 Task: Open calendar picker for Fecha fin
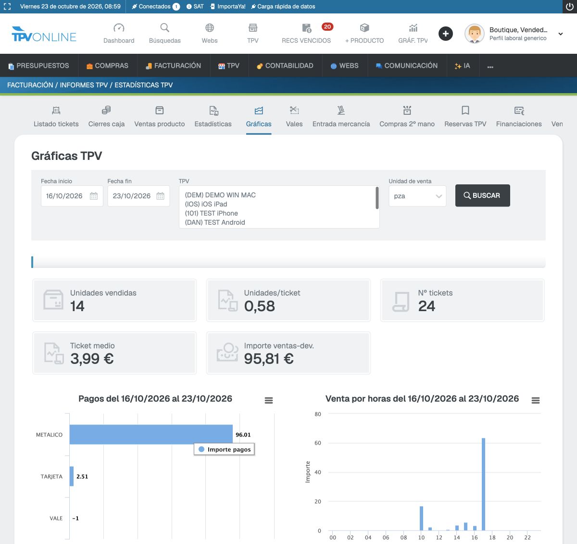(160, 196)
